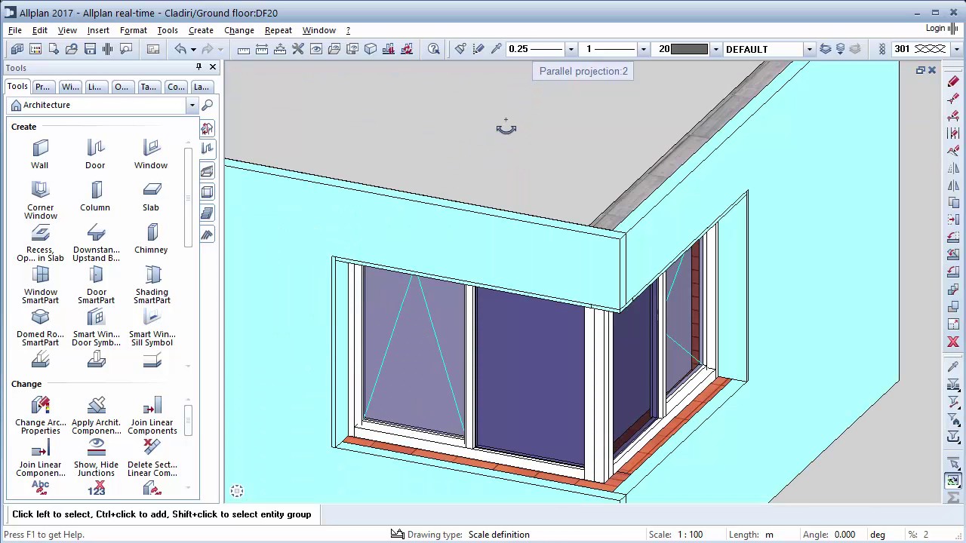Viewport: 966px width, 543px height.
Task: Select the Wall tool
Action: [x=40, y=155]
